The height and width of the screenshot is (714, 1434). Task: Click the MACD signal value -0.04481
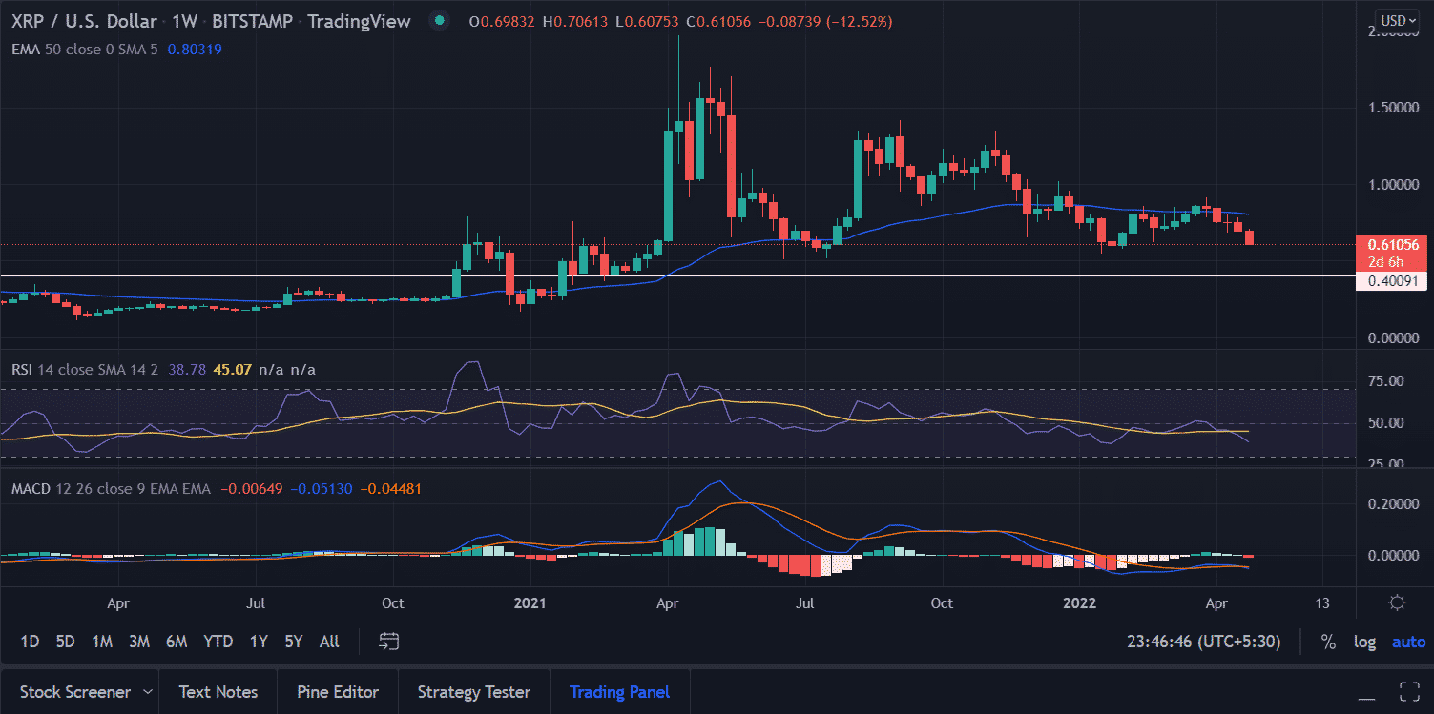391,489
